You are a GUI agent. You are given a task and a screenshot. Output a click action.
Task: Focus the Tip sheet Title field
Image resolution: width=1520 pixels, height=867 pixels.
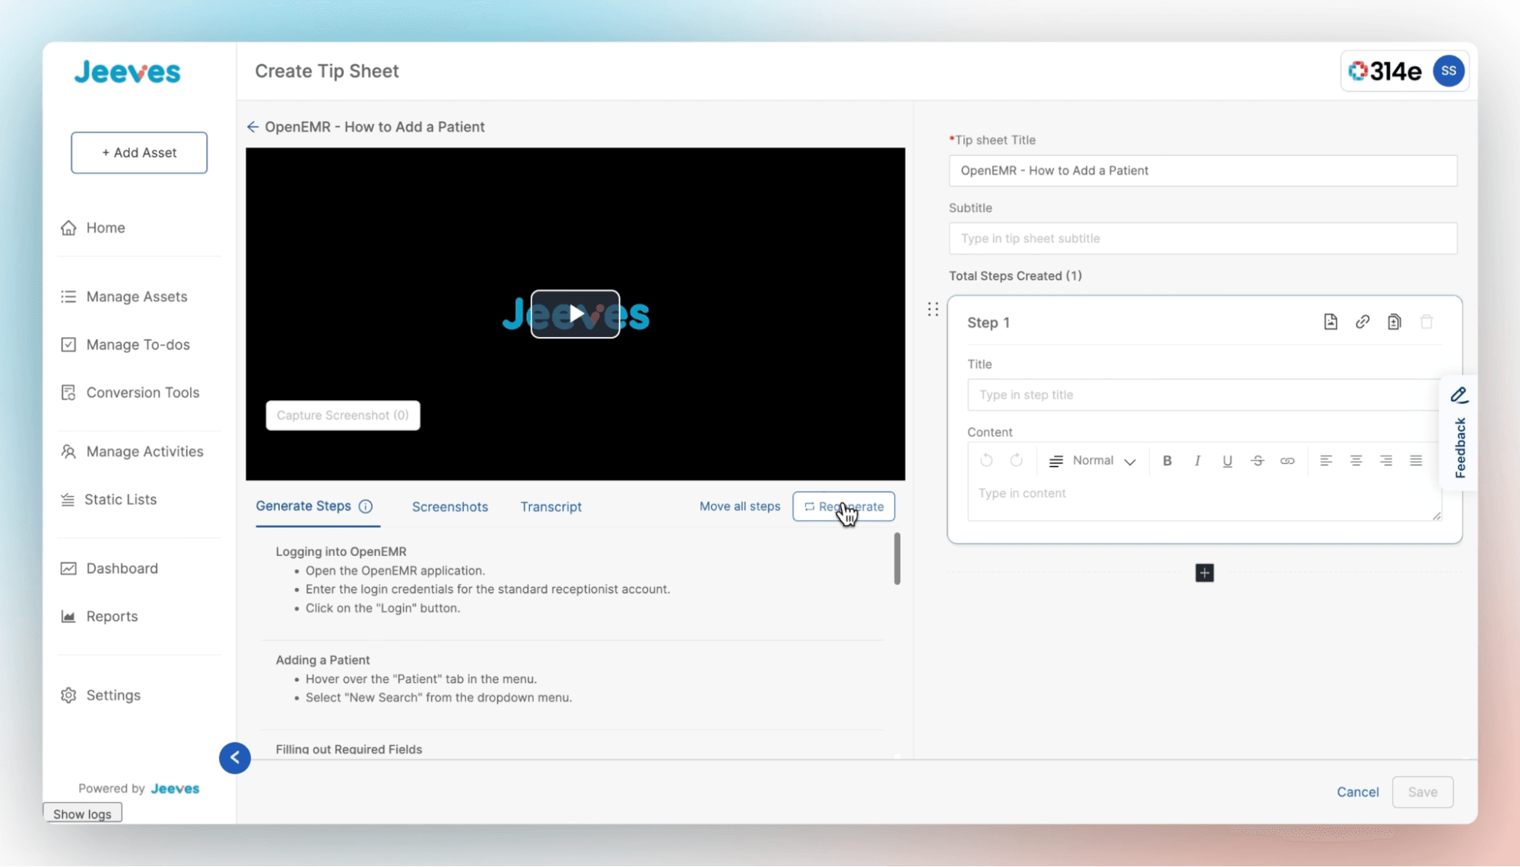[x=1203, y=170]
